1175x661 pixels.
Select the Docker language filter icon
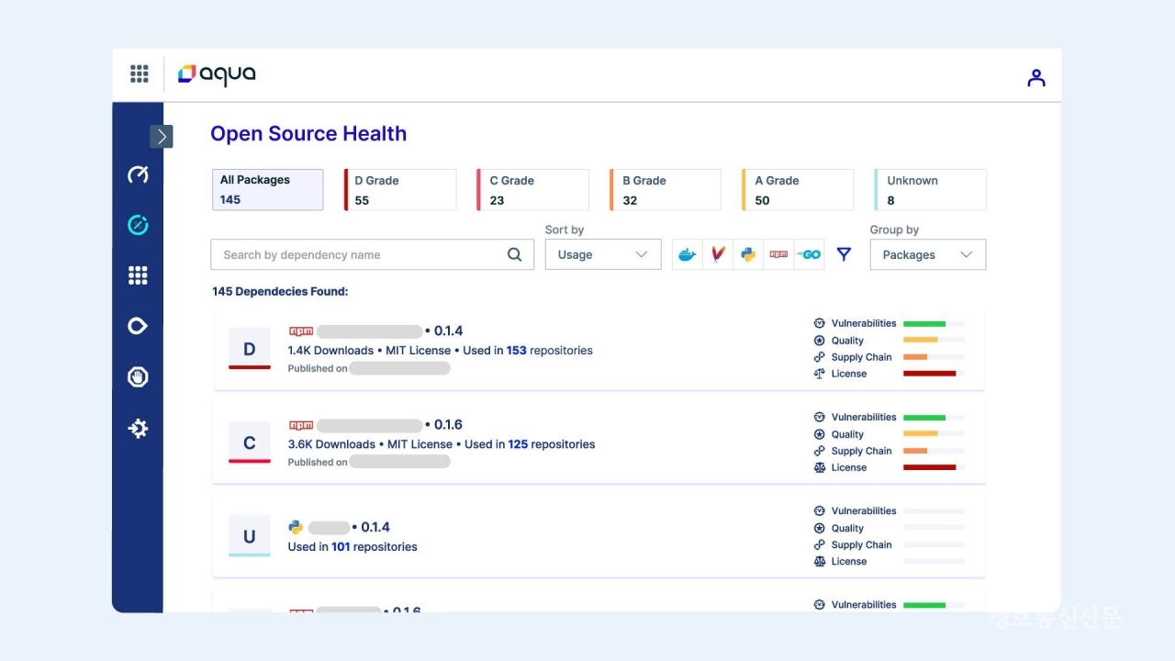point(687,254)
